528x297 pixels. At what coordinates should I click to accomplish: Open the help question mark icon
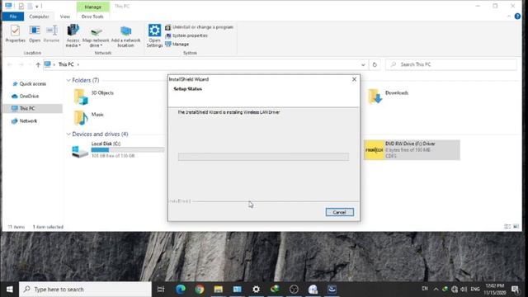(517, 16)
